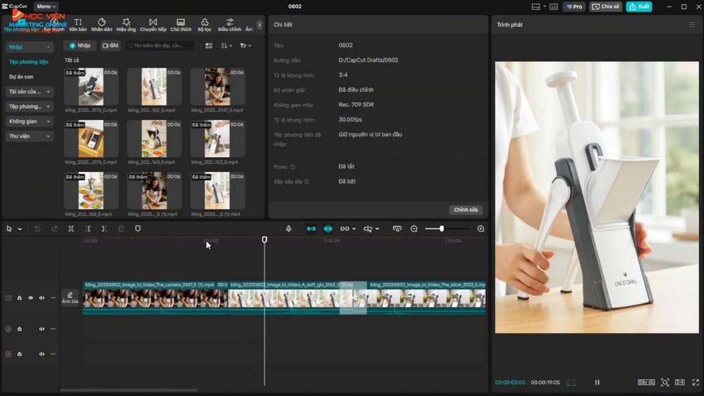Open the media sort dropdown

coord(226,46)
